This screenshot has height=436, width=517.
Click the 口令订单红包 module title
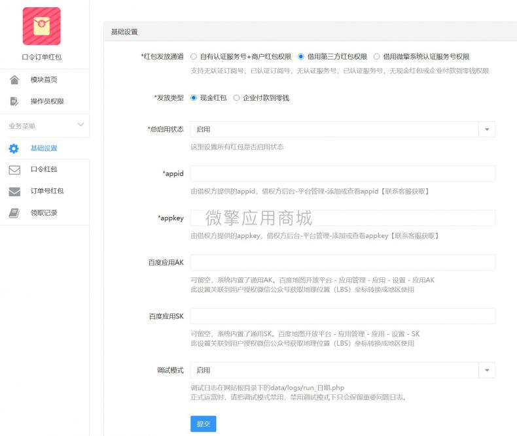[41, 58]
